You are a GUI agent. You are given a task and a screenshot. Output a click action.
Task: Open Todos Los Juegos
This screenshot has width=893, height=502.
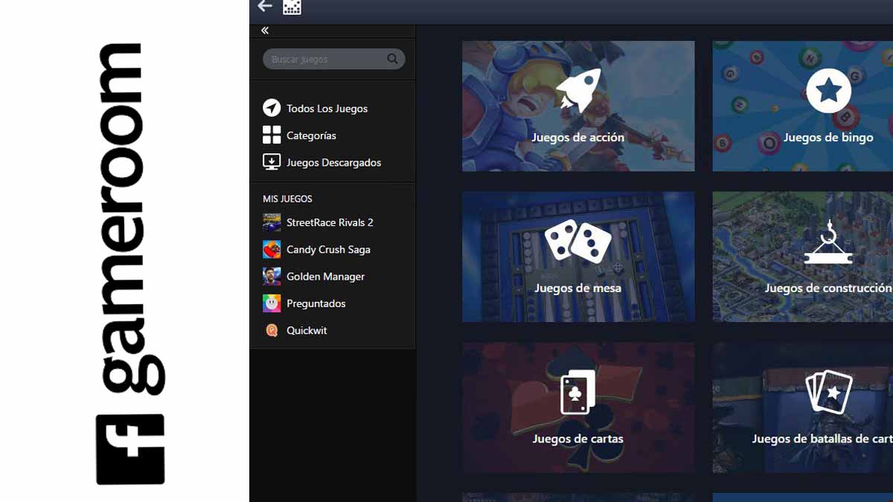tap(327, 109)
